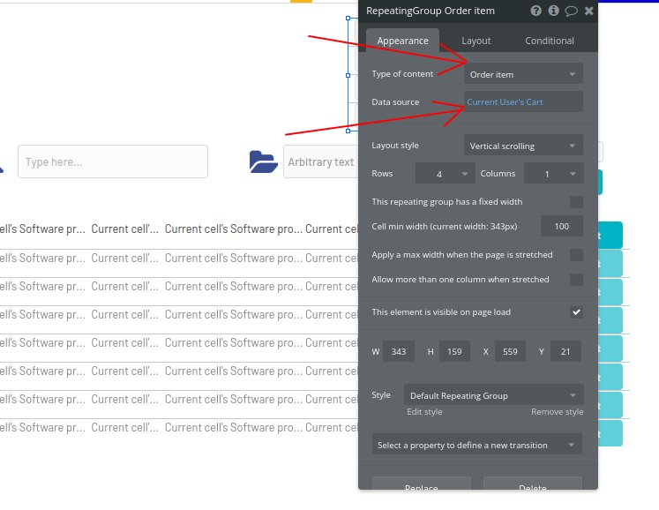Image resolution: width=659 pixels, height=510 pixels.
Task: Open the comments speech bubble icon
Action: (x=571, y=11)
